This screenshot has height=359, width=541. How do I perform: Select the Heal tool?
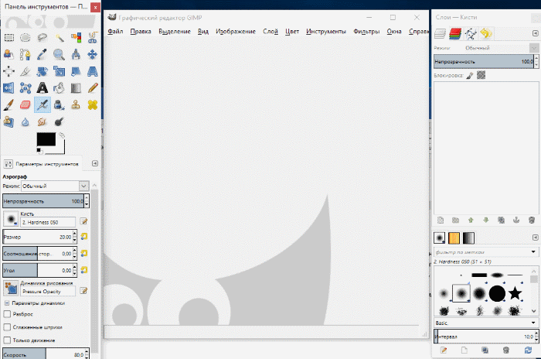pos(94,105)
